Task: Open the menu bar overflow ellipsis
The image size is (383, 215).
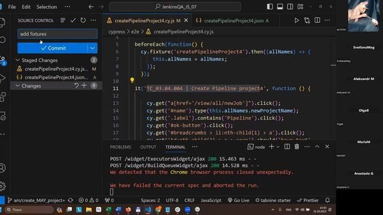Action: tap(68, 7)
